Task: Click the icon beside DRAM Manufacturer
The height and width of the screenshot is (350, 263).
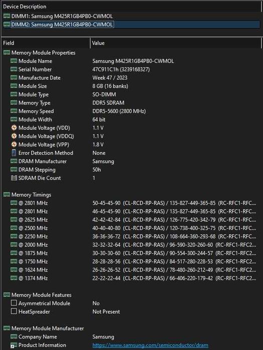Action: [14, 161]
